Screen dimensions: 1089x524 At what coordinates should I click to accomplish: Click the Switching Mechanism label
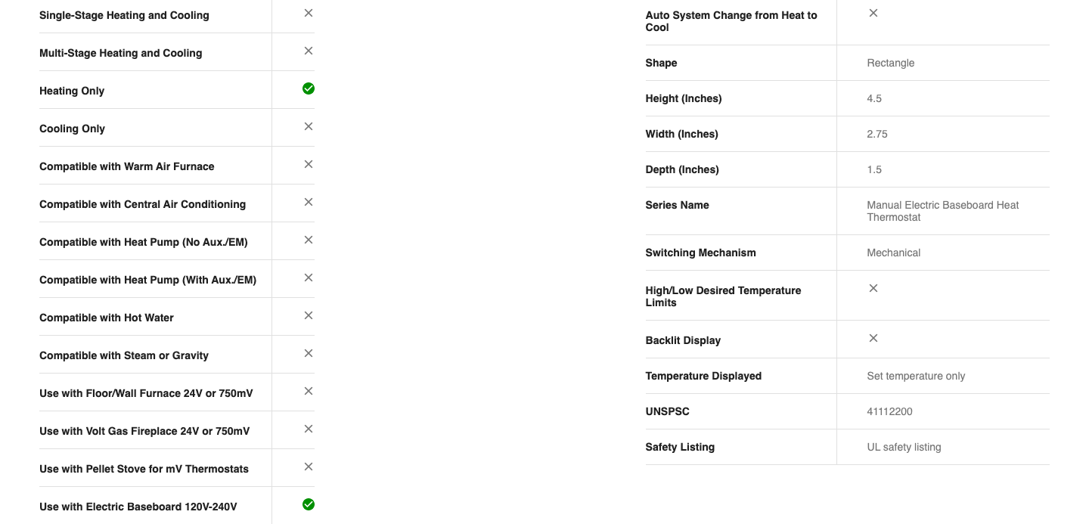(x=700, y=253)
